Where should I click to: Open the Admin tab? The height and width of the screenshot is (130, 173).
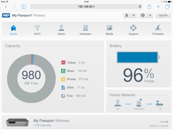coord(61,30)
